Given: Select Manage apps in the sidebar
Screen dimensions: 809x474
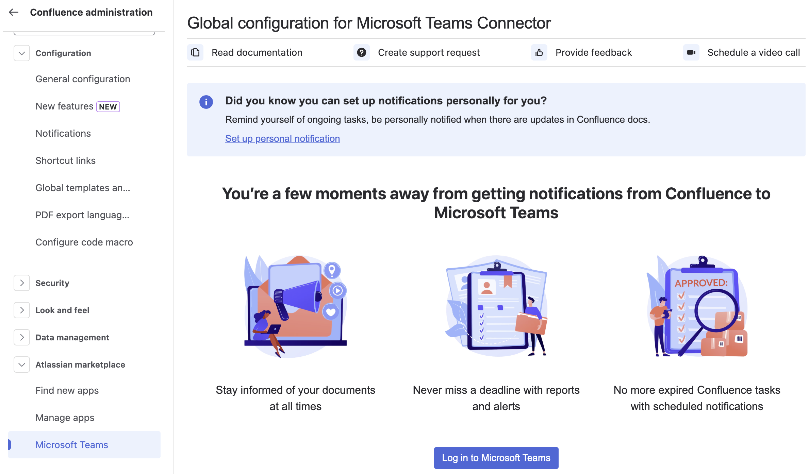Looking at the screenshot, I should (65, 418).
